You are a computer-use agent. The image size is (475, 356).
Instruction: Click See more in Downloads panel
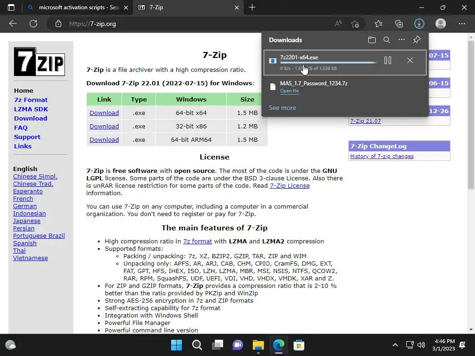282,108
